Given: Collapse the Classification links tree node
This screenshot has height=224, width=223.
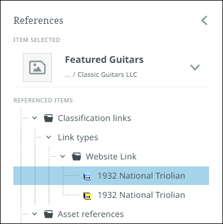Looking at the screenshot, I should pyautogui.click(x=34, y=118).
